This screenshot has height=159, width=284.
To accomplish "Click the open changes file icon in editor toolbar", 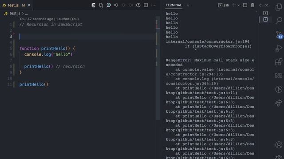I will (94, 5).
